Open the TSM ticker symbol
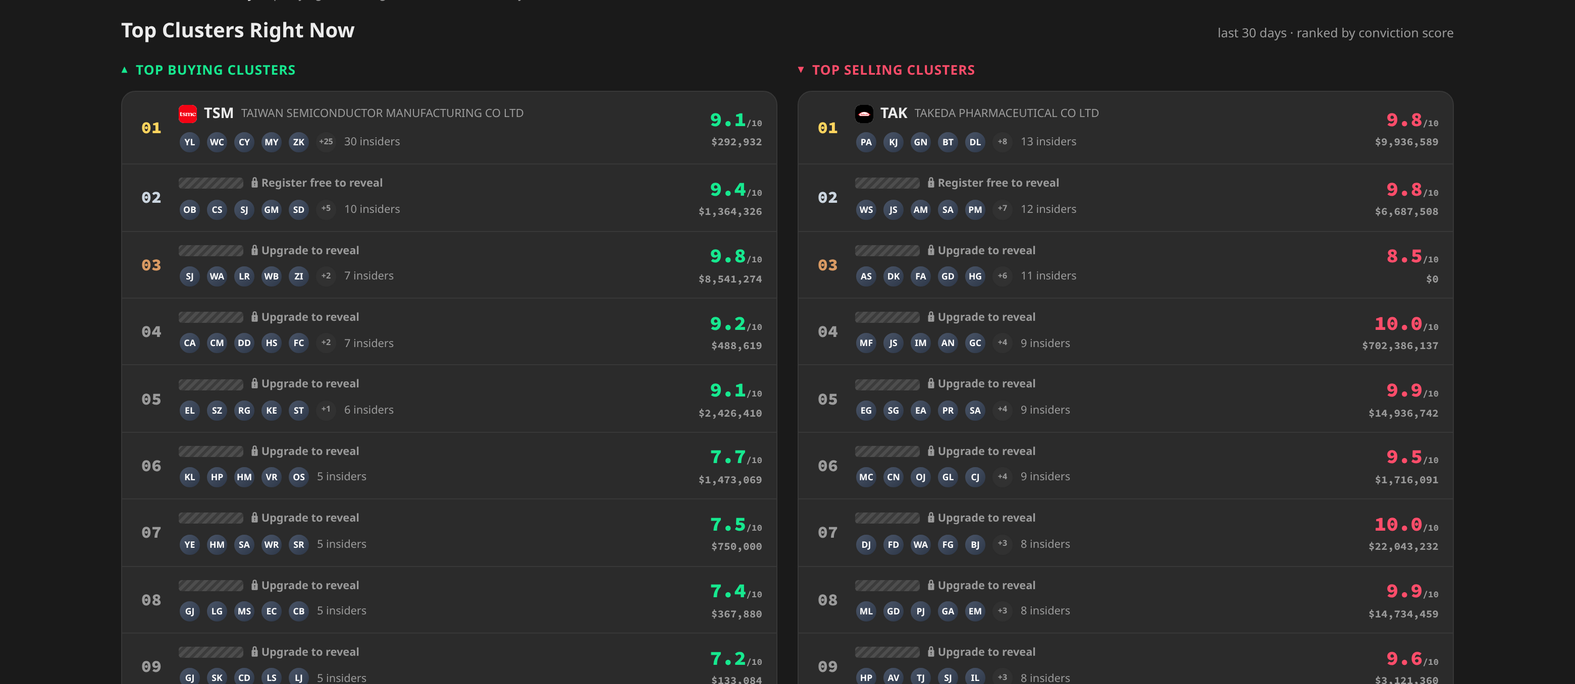Viewport: 1575px width, 684px height. tap(218, 113)
